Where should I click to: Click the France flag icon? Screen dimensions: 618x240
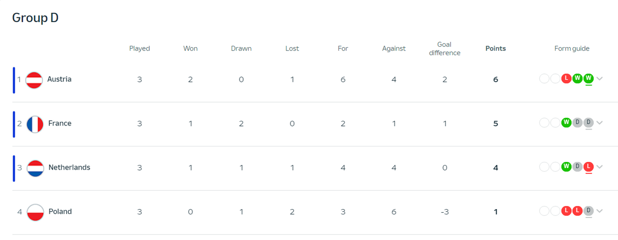35,124
